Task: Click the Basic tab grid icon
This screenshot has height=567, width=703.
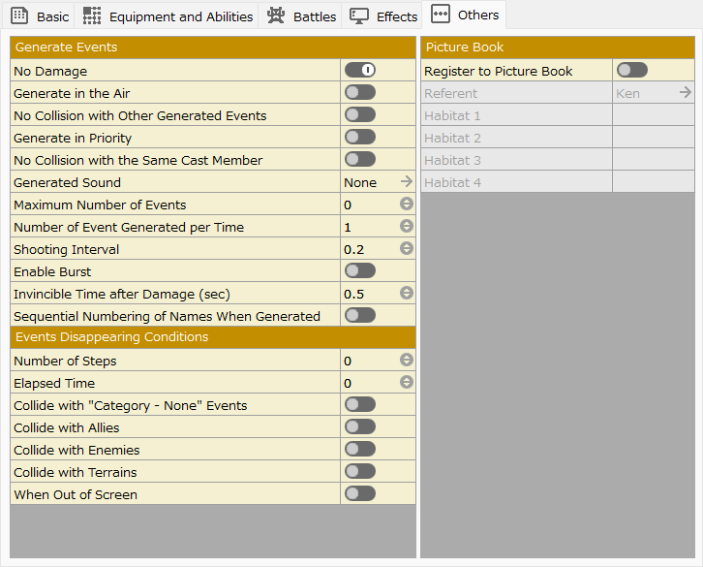Action: [19, 16]
